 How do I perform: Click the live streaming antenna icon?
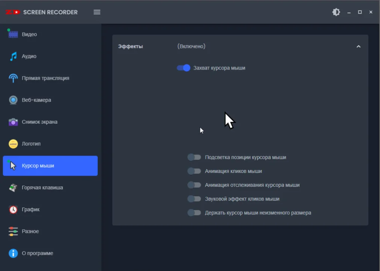pos(13,78)
